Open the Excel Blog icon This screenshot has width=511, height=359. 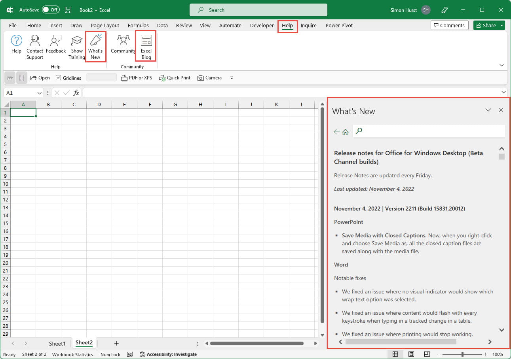pyautogui.click(x=146, y=41)
